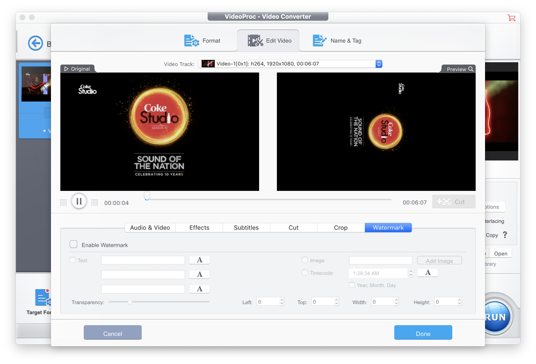The width and height of the screenshot is (536, 364).
Task: Open the Effects tab
Action: tap(199, 227)
